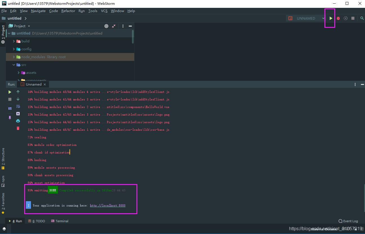Screen dimensions: 365x234
Task: Open the Edit menu
Action: pyautogui.click(x=13, y=11)
